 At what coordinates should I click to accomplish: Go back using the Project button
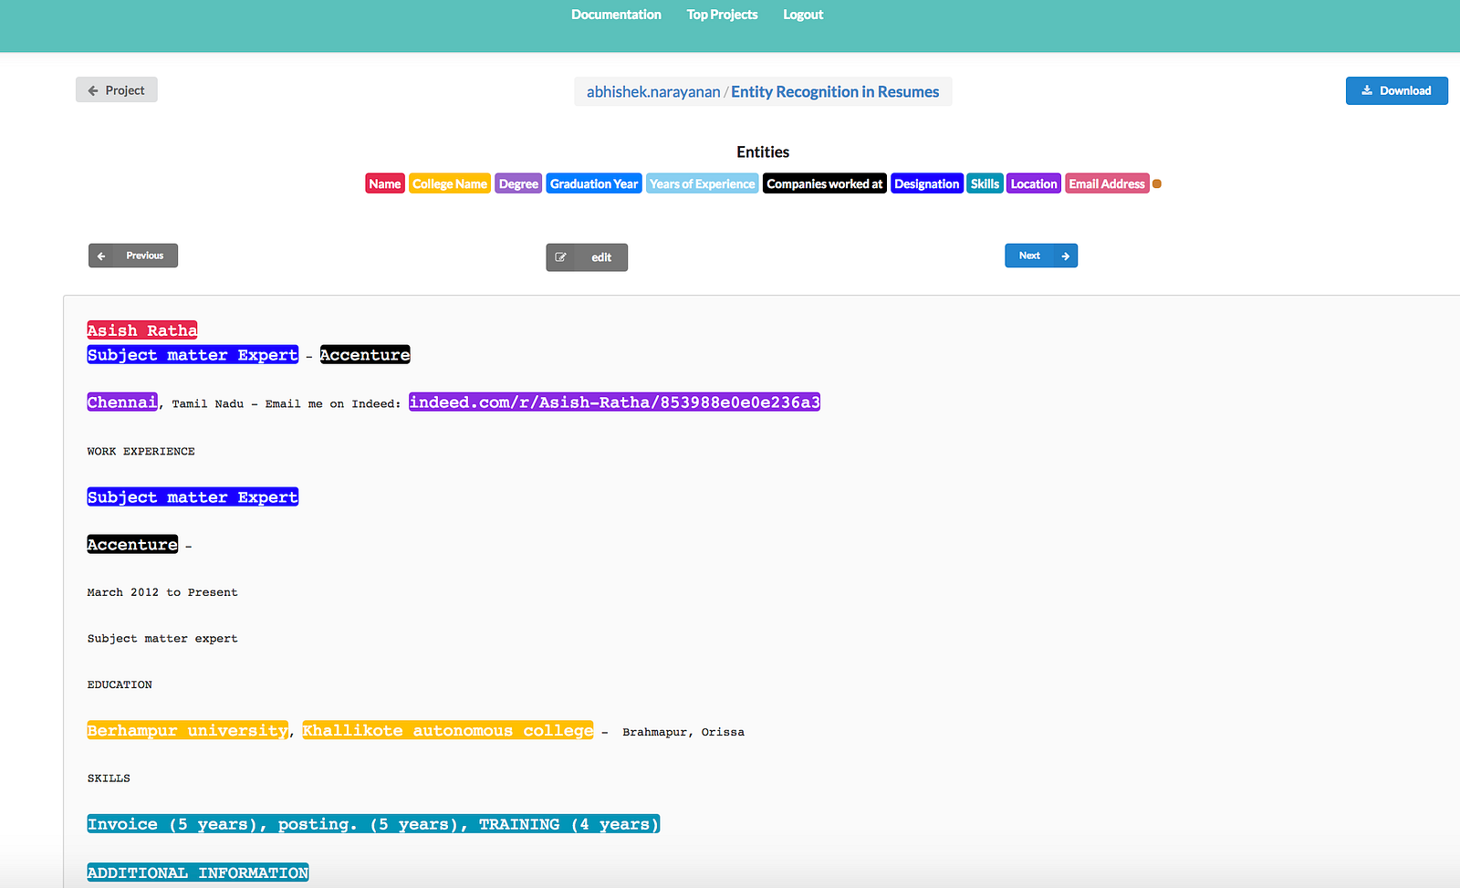pos(117,89)
